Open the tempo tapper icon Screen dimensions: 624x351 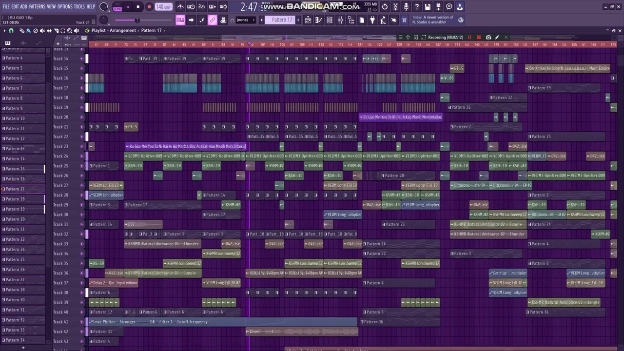[x=383, y=20]
